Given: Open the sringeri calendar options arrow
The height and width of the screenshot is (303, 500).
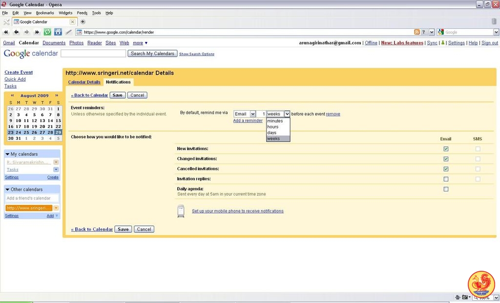Looking at the screenshot, I should (x=56, y=208).
